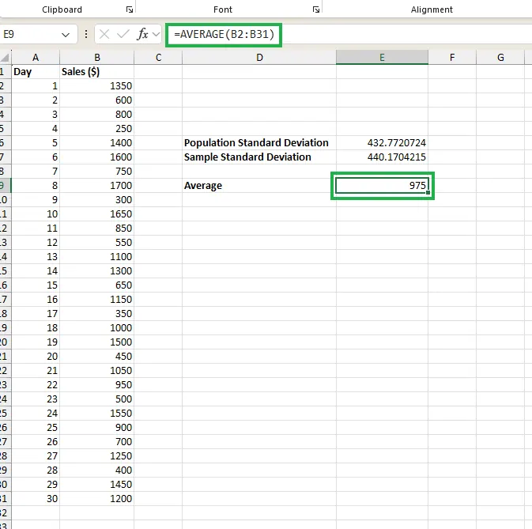Select the sales value 650

(x=97, y=285)
